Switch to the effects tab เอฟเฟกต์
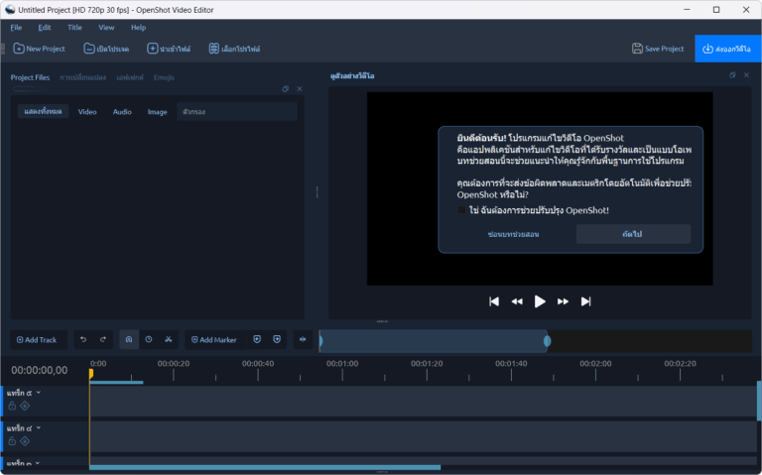This screenshot has width=762, height=475. [130, 77]
